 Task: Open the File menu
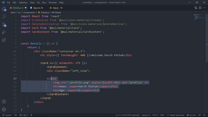8,3
